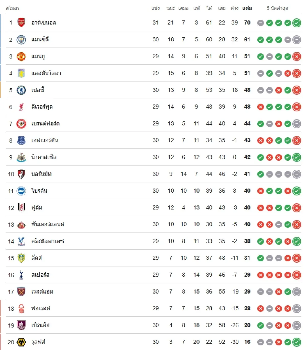307x350 pixels.
Task: Click the Manchester City crest
Action: coord(21,40)
